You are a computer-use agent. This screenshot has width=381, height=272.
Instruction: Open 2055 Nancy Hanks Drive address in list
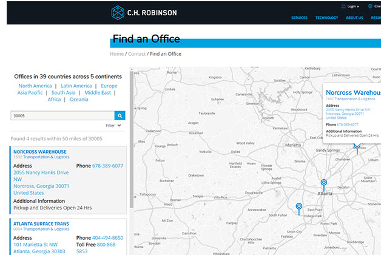pos(41,183)
